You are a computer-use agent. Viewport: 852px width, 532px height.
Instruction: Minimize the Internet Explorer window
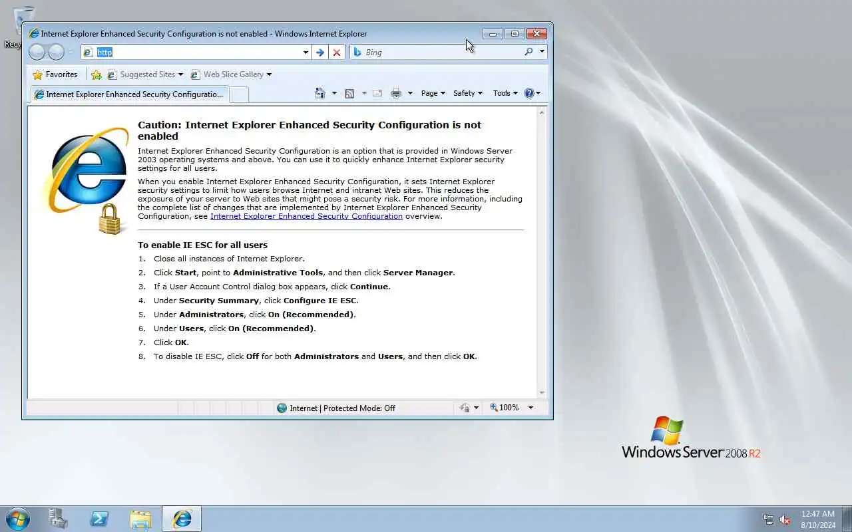tap(493, 33)
